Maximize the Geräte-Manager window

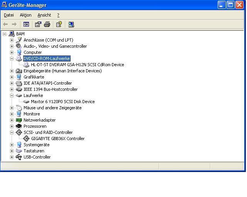click(230, 5)
